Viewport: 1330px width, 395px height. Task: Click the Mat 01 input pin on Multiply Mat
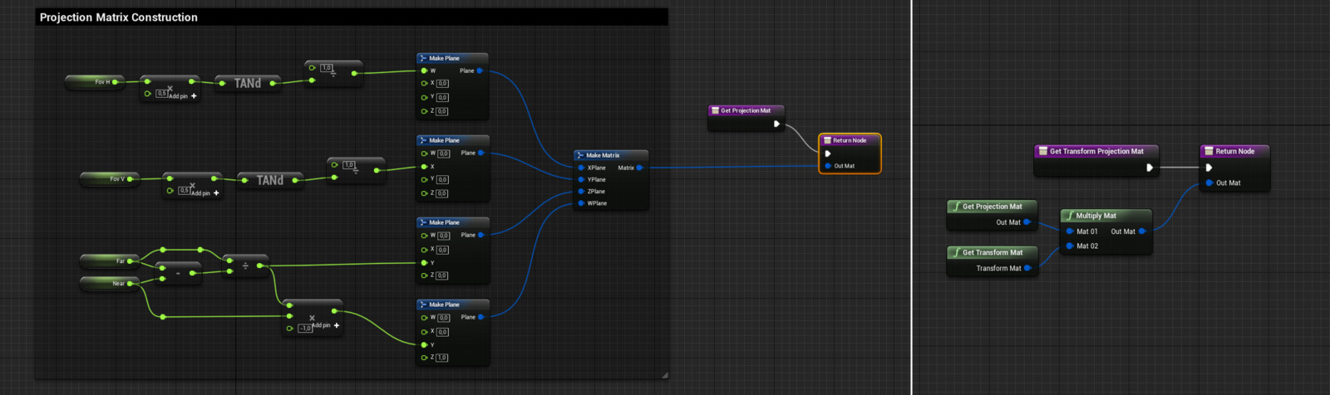(x=1070, y=232)
